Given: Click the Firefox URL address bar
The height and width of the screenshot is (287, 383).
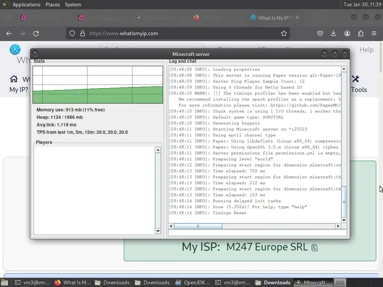Looking at the screenshot, I should (x=178, y=33).
